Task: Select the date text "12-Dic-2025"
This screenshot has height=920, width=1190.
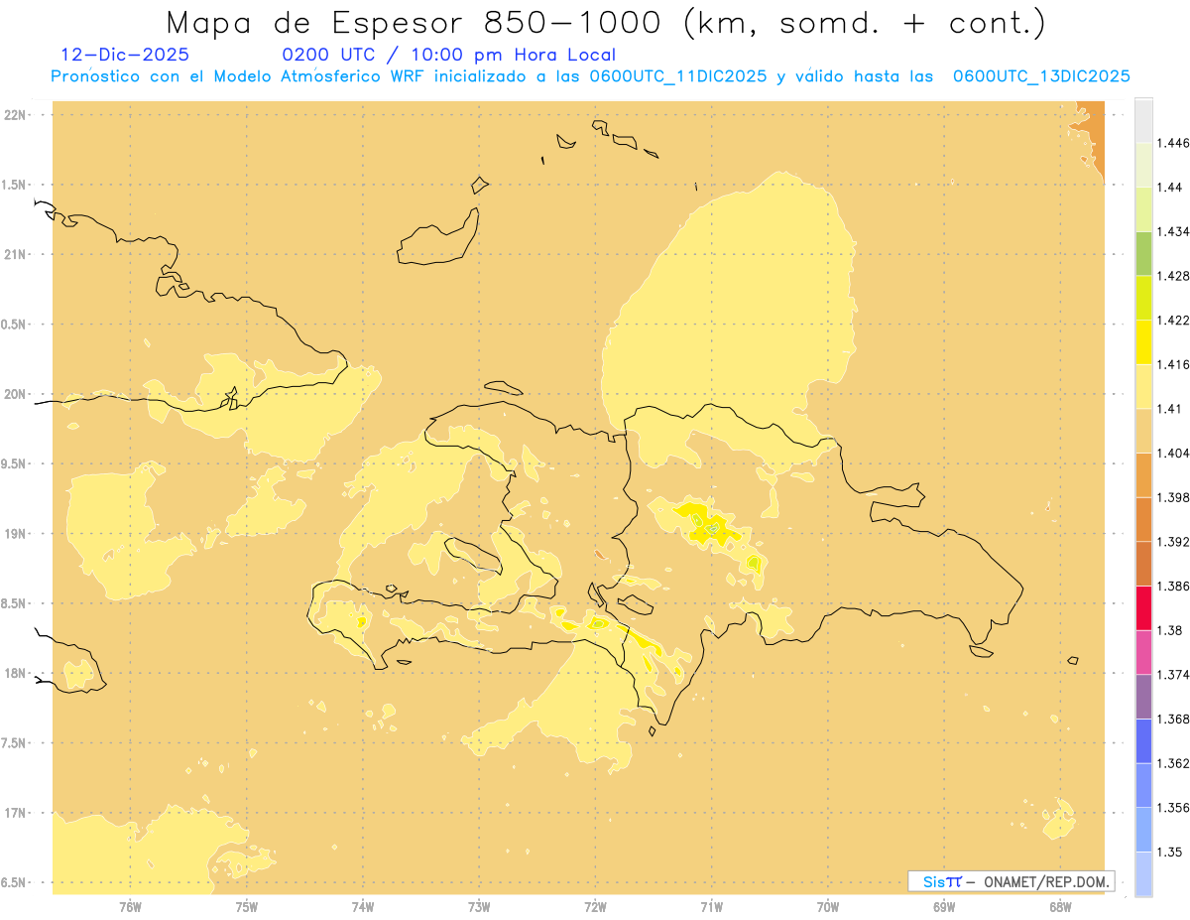Action: [125, 55]
